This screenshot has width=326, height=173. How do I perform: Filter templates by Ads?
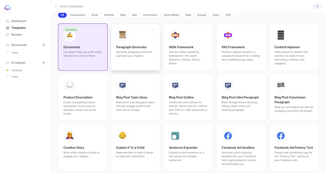coord(135,15)
